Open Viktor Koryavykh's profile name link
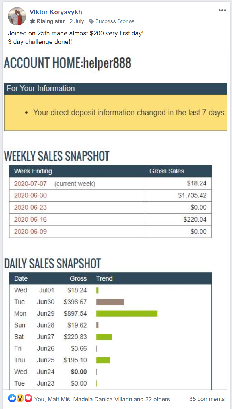Viewport: 232px width, 409px height. click(x=56, y=12)
